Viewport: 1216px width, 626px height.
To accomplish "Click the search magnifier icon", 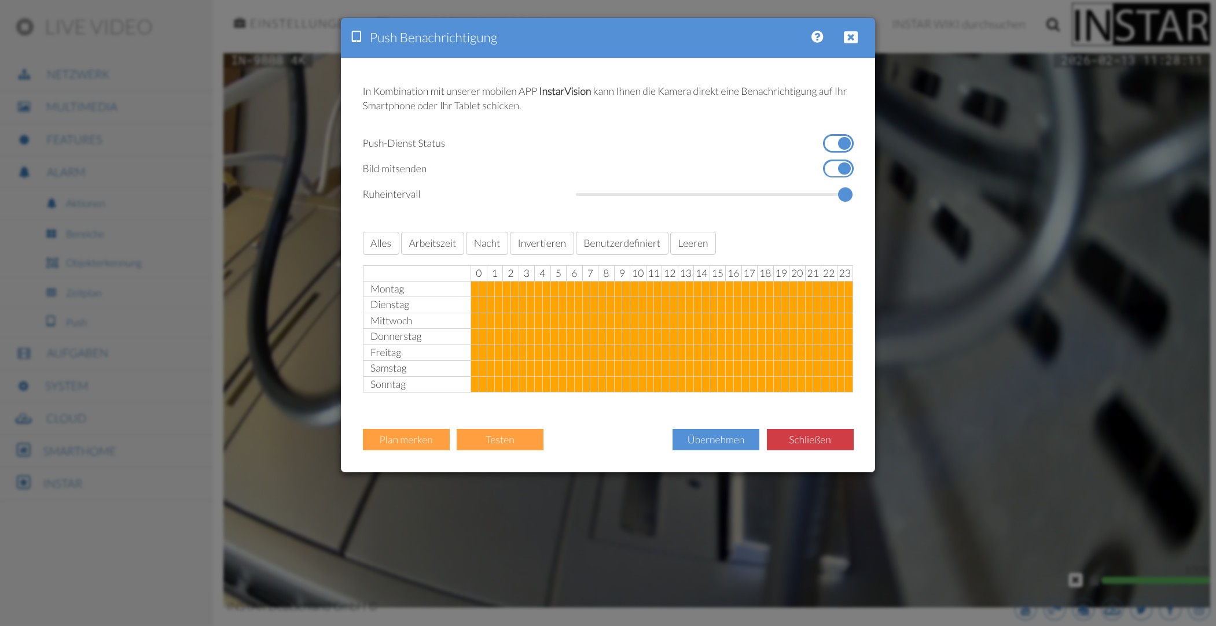I will [1053, 25].
